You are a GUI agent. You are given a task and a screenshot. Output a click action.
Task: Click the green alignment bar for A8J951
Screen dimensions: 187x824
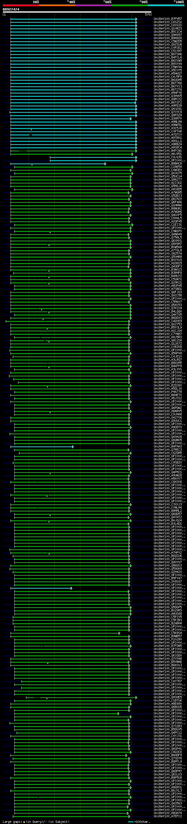pos(72,154)
